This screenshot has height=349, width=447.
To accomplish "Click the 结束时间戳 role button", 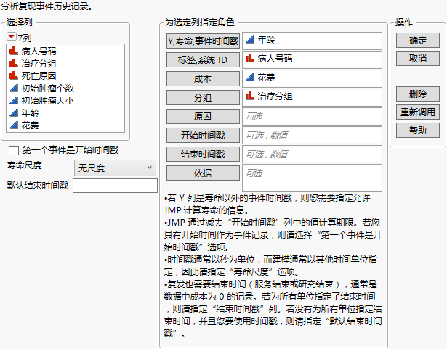I will pos(203,155).
